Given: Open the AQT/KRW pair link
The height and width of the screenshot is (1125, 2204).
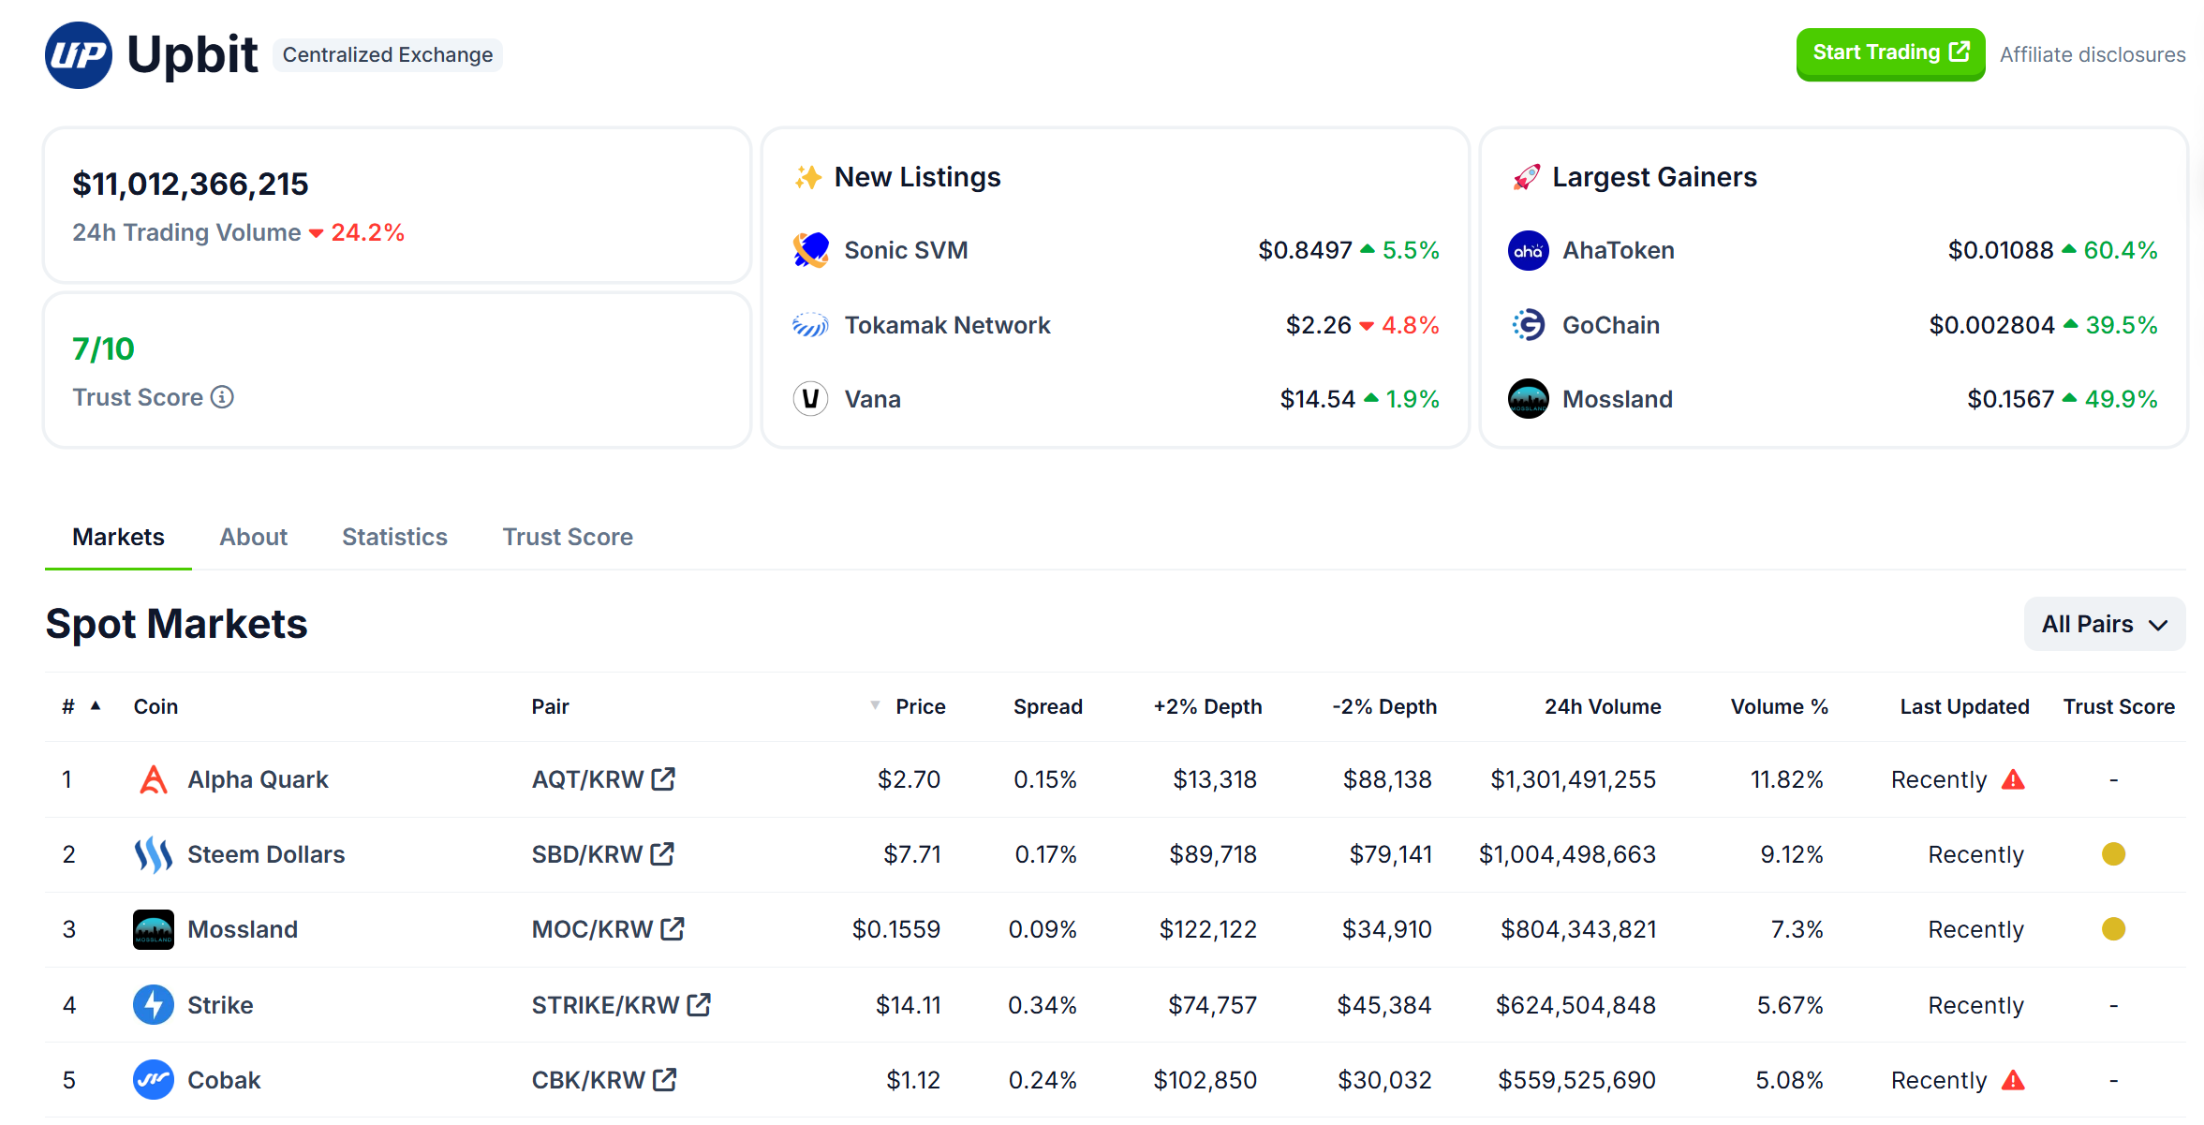Looking at the screenshot, I should (587, 779).
